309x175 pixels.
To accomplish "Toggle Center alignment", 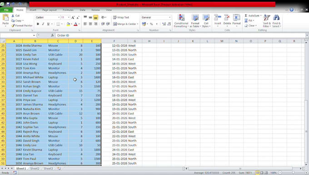I will pyautogui.click(x=90, y=24).
